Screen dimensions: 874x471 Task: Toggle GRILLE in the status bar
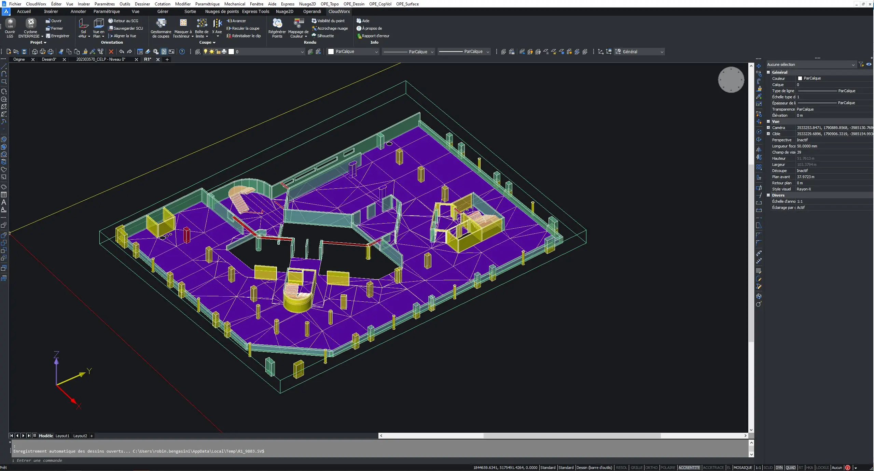coord(636,468)
